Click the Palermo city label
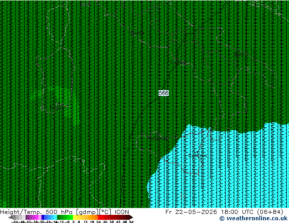Image resolution: width=289 pixels, height=223 pixels. point(158,138)
